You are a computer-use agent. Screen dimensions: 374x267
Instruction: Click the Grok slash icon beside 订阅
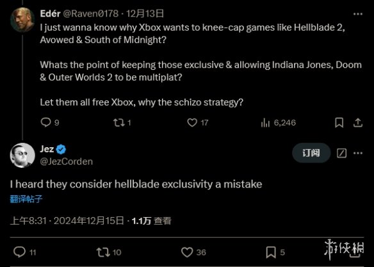tap(341, 153)
